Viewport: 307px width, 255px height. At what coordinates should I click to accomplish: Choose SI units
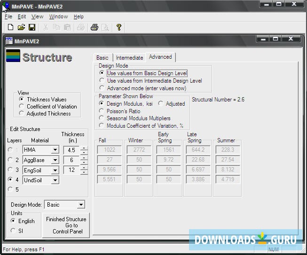pyautogui.click(x=17, y=231)
